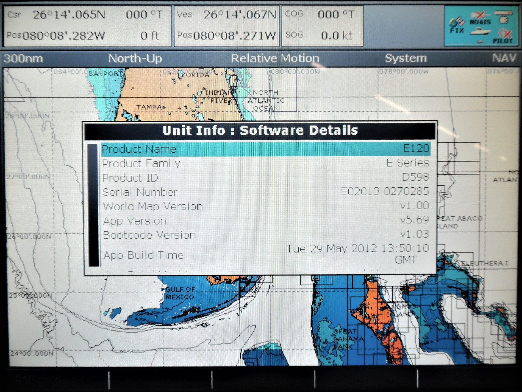Click BAYPORT label on the chart
Viewport: 522px width, 392px height.
point(105,74)
